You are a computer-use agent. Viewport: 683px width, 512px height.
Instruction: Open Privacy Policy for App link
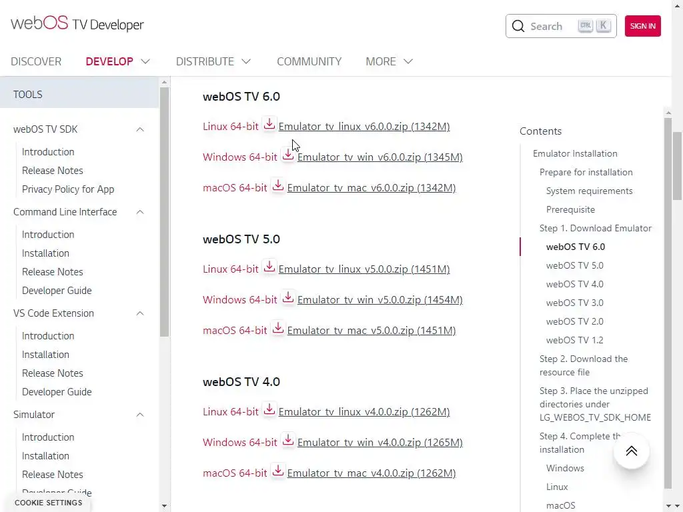[68, 189]
